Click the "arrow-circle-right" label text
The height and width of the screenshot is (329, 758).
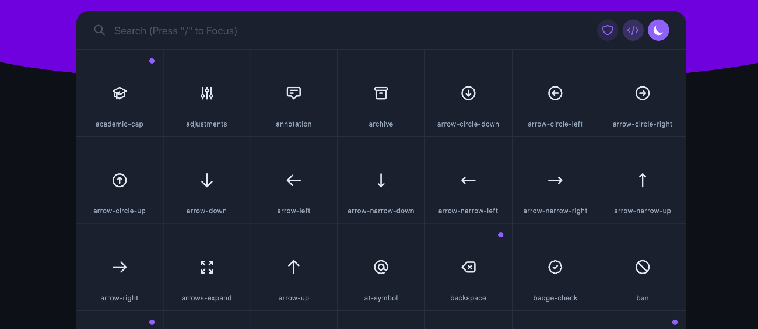point(643,124)
